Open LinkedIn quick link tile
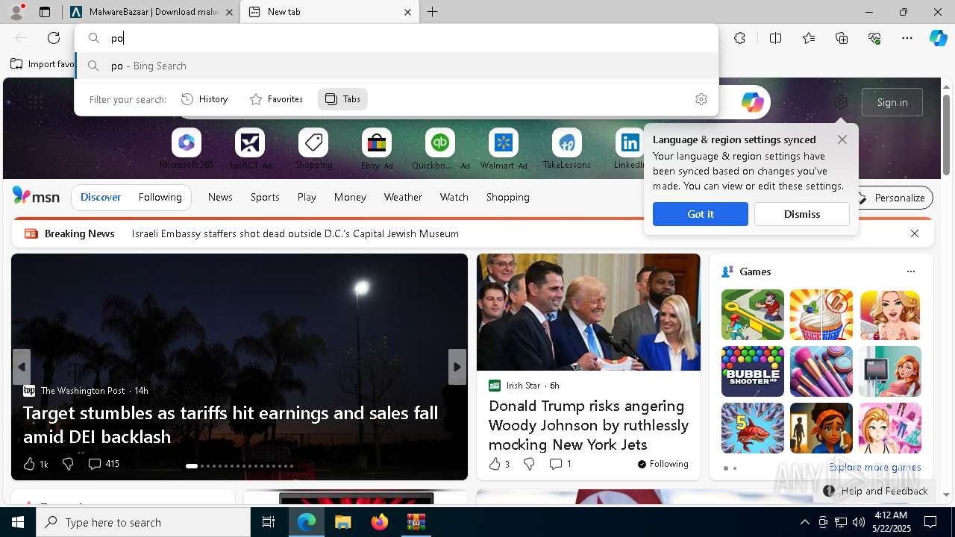This screenshot has width=955, height=537. pyautogui.click(x=630, y=148)
